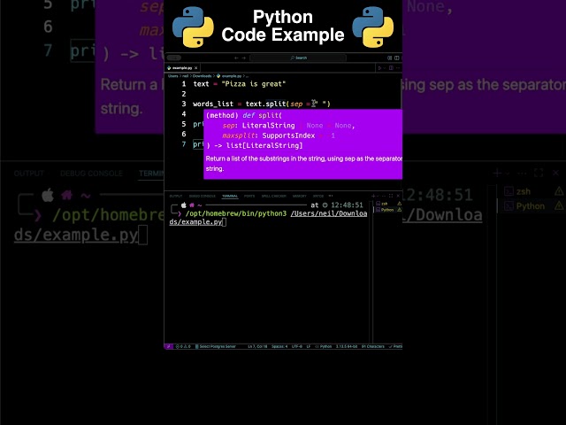This screenshot has width=566, height=425.
Task: Switch to the PORTS panel tab
Action: (249, 196)
